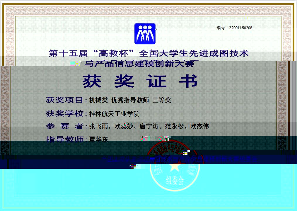Select instructor name "覃华东"
The width and height of the screenshot is (297, 211).
click(98, 139)
